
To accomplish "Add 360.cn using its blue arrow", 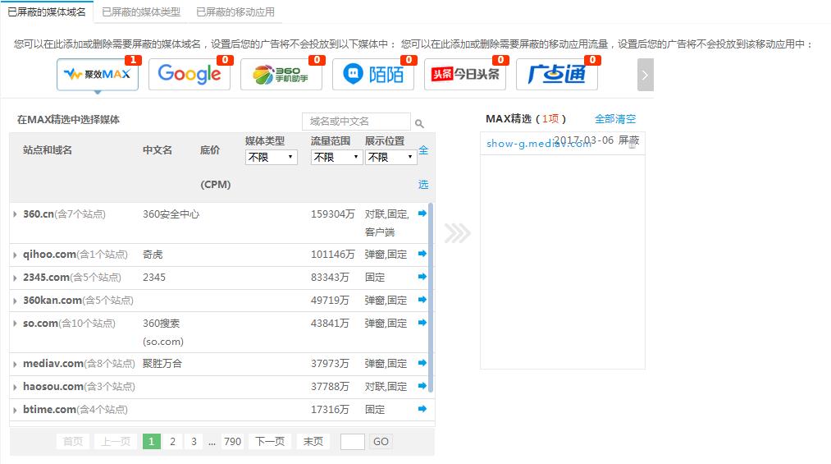I will click(422, 214).
